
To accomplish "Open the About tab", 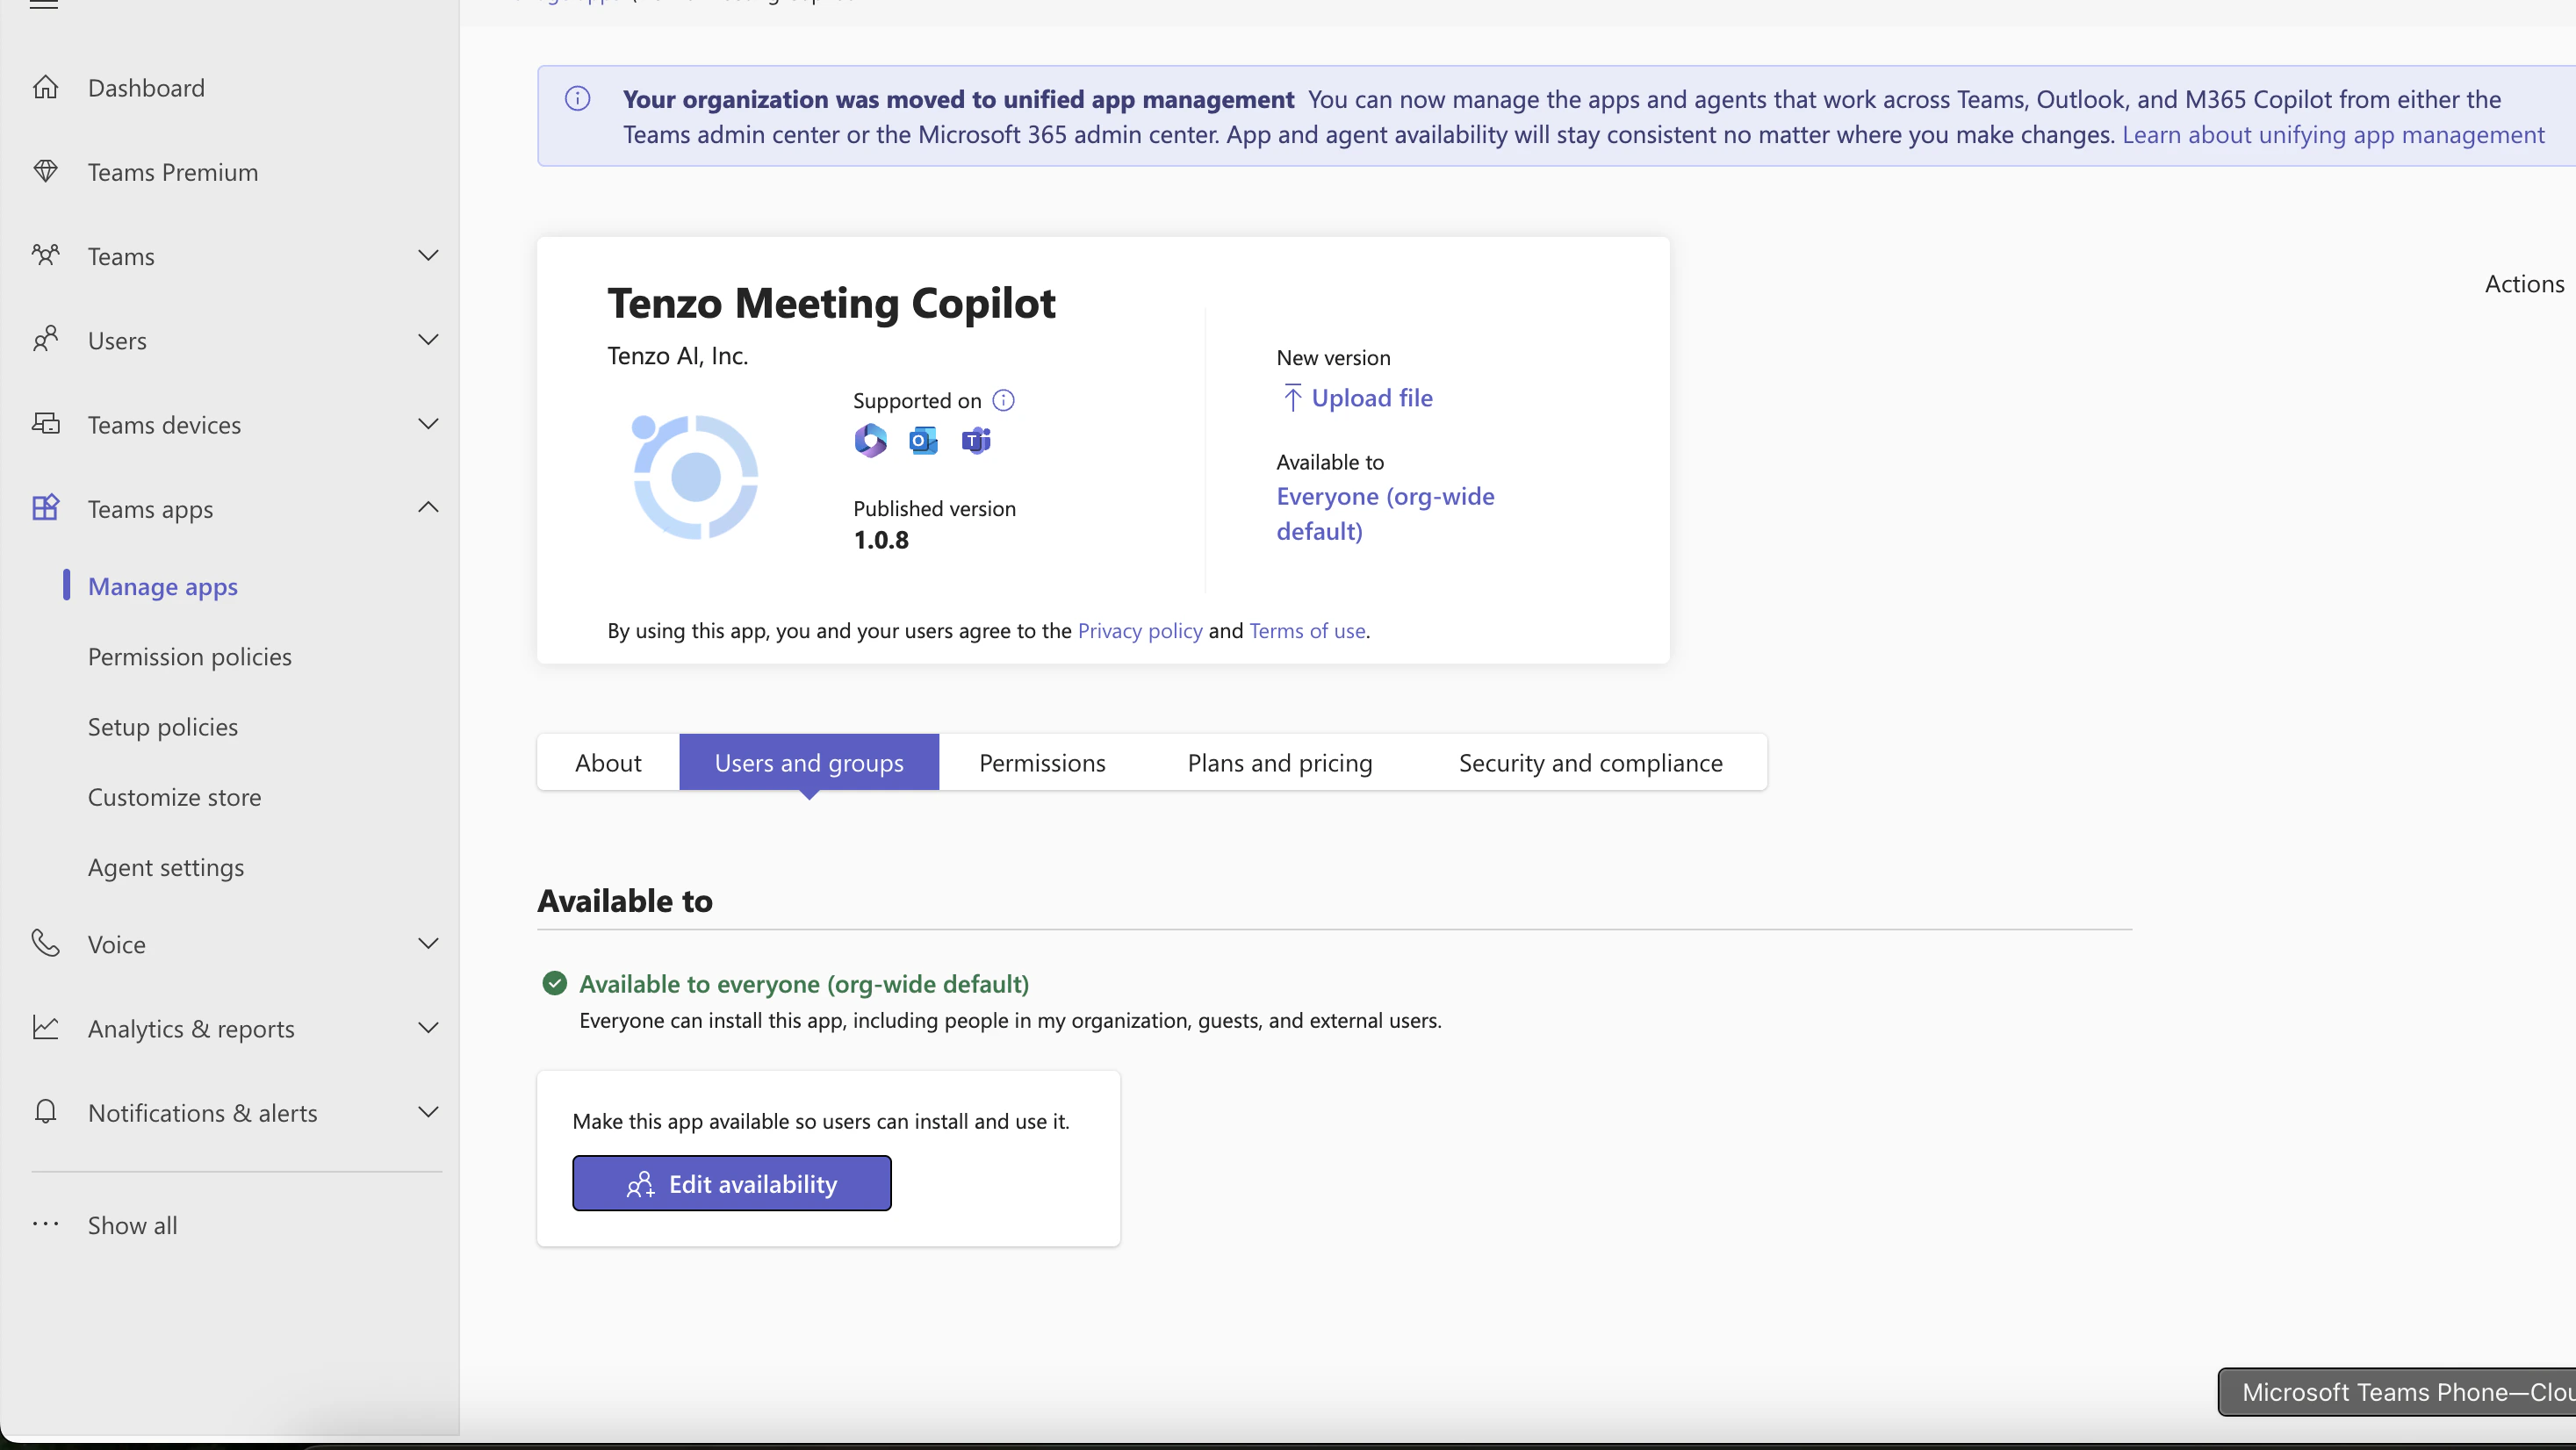I will [x=608, y=763].
